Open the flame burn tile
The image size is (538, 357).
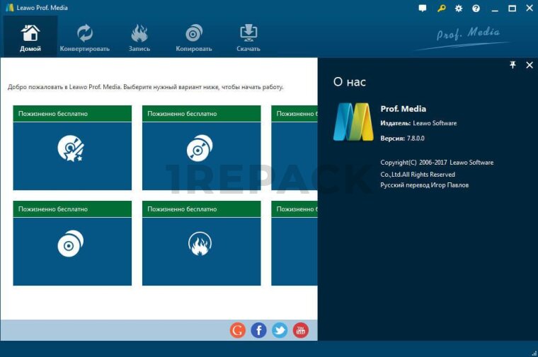click(x=201, y=244)
